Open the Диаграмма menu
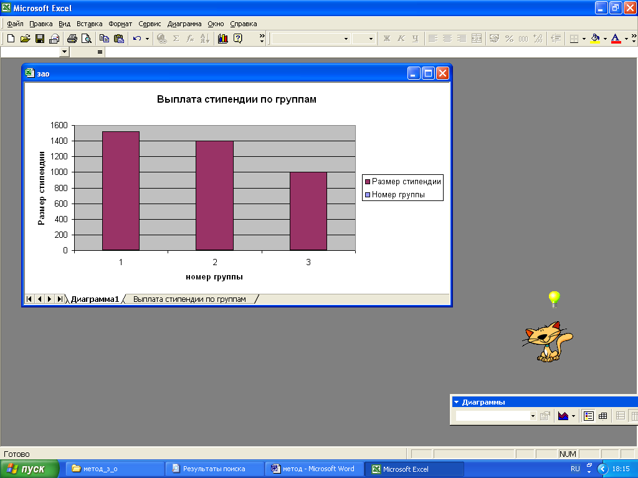 pyautogui.click(x=184, y=24)
